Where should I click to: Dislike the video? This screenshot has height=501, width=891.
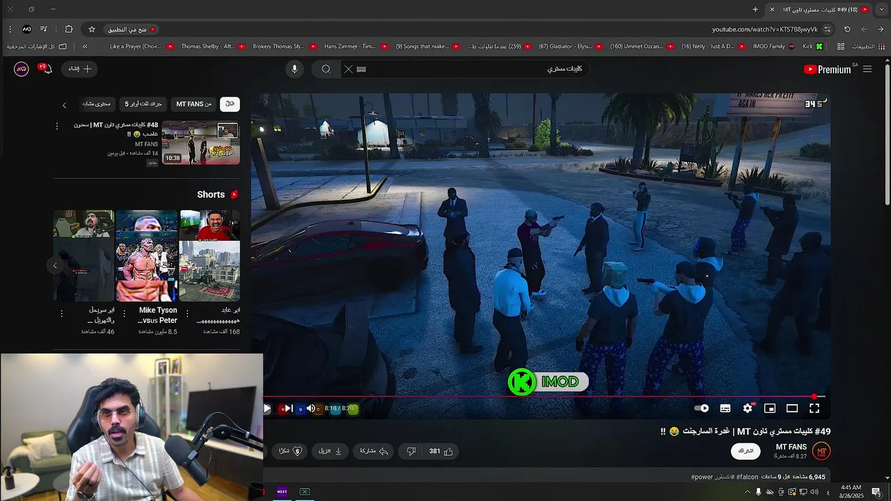click(411, 451)
